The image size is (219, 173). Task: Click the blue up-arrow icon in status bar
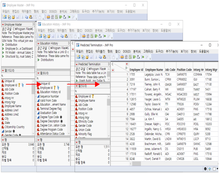[210, 169]
